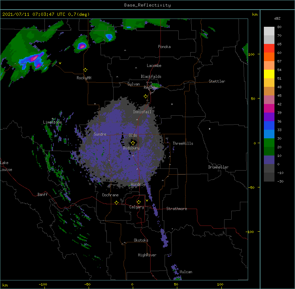Select the radar site diamond between Olds and Didsbury
This screenshot has height=289, width=295.
[x=133, y=143]
